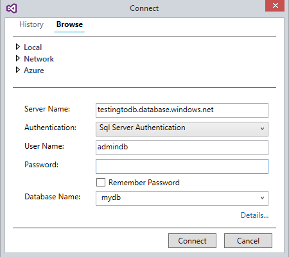Focus the User Name field
Screen dimensions: 289x257
182,147
